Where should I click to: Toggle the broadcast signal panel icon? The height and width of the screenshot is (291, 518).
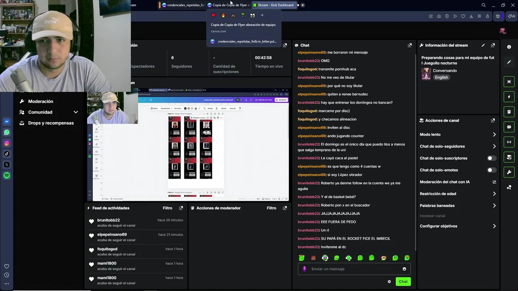pos(509,142)
